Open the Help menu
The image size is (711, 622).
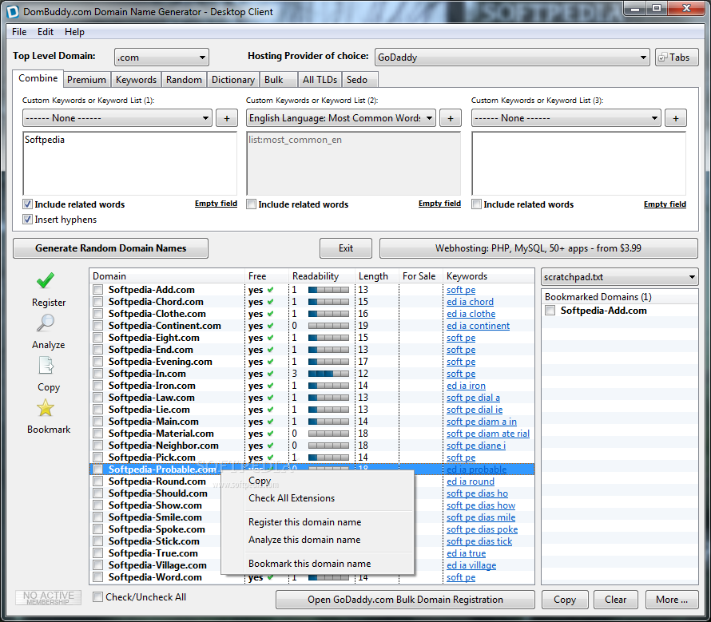(74, 32)
